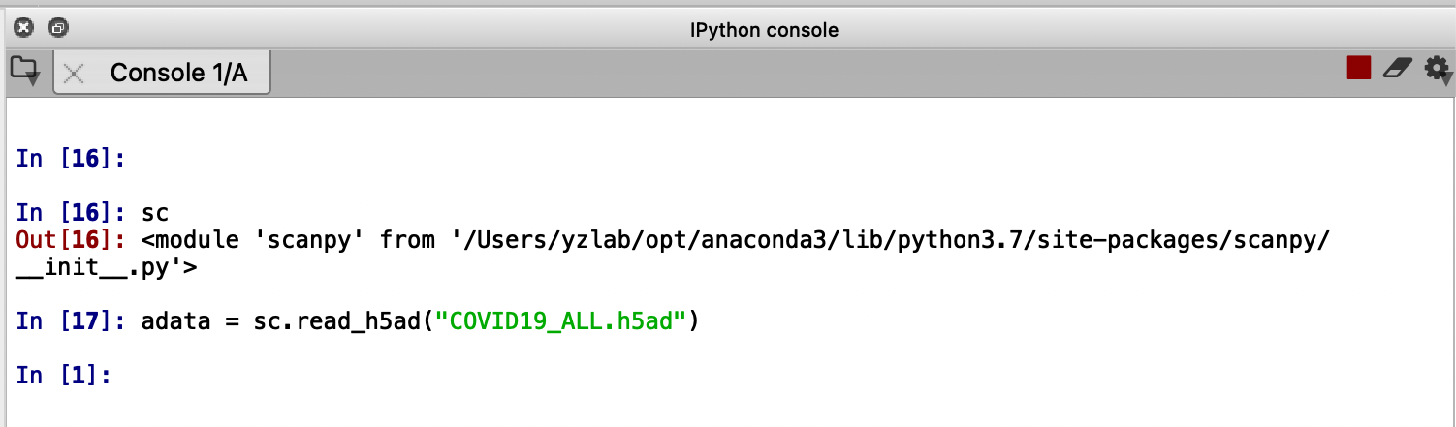Click the scanpy module output text
Viewport: 1456px width, 427px height.
(x=734, y=238)
